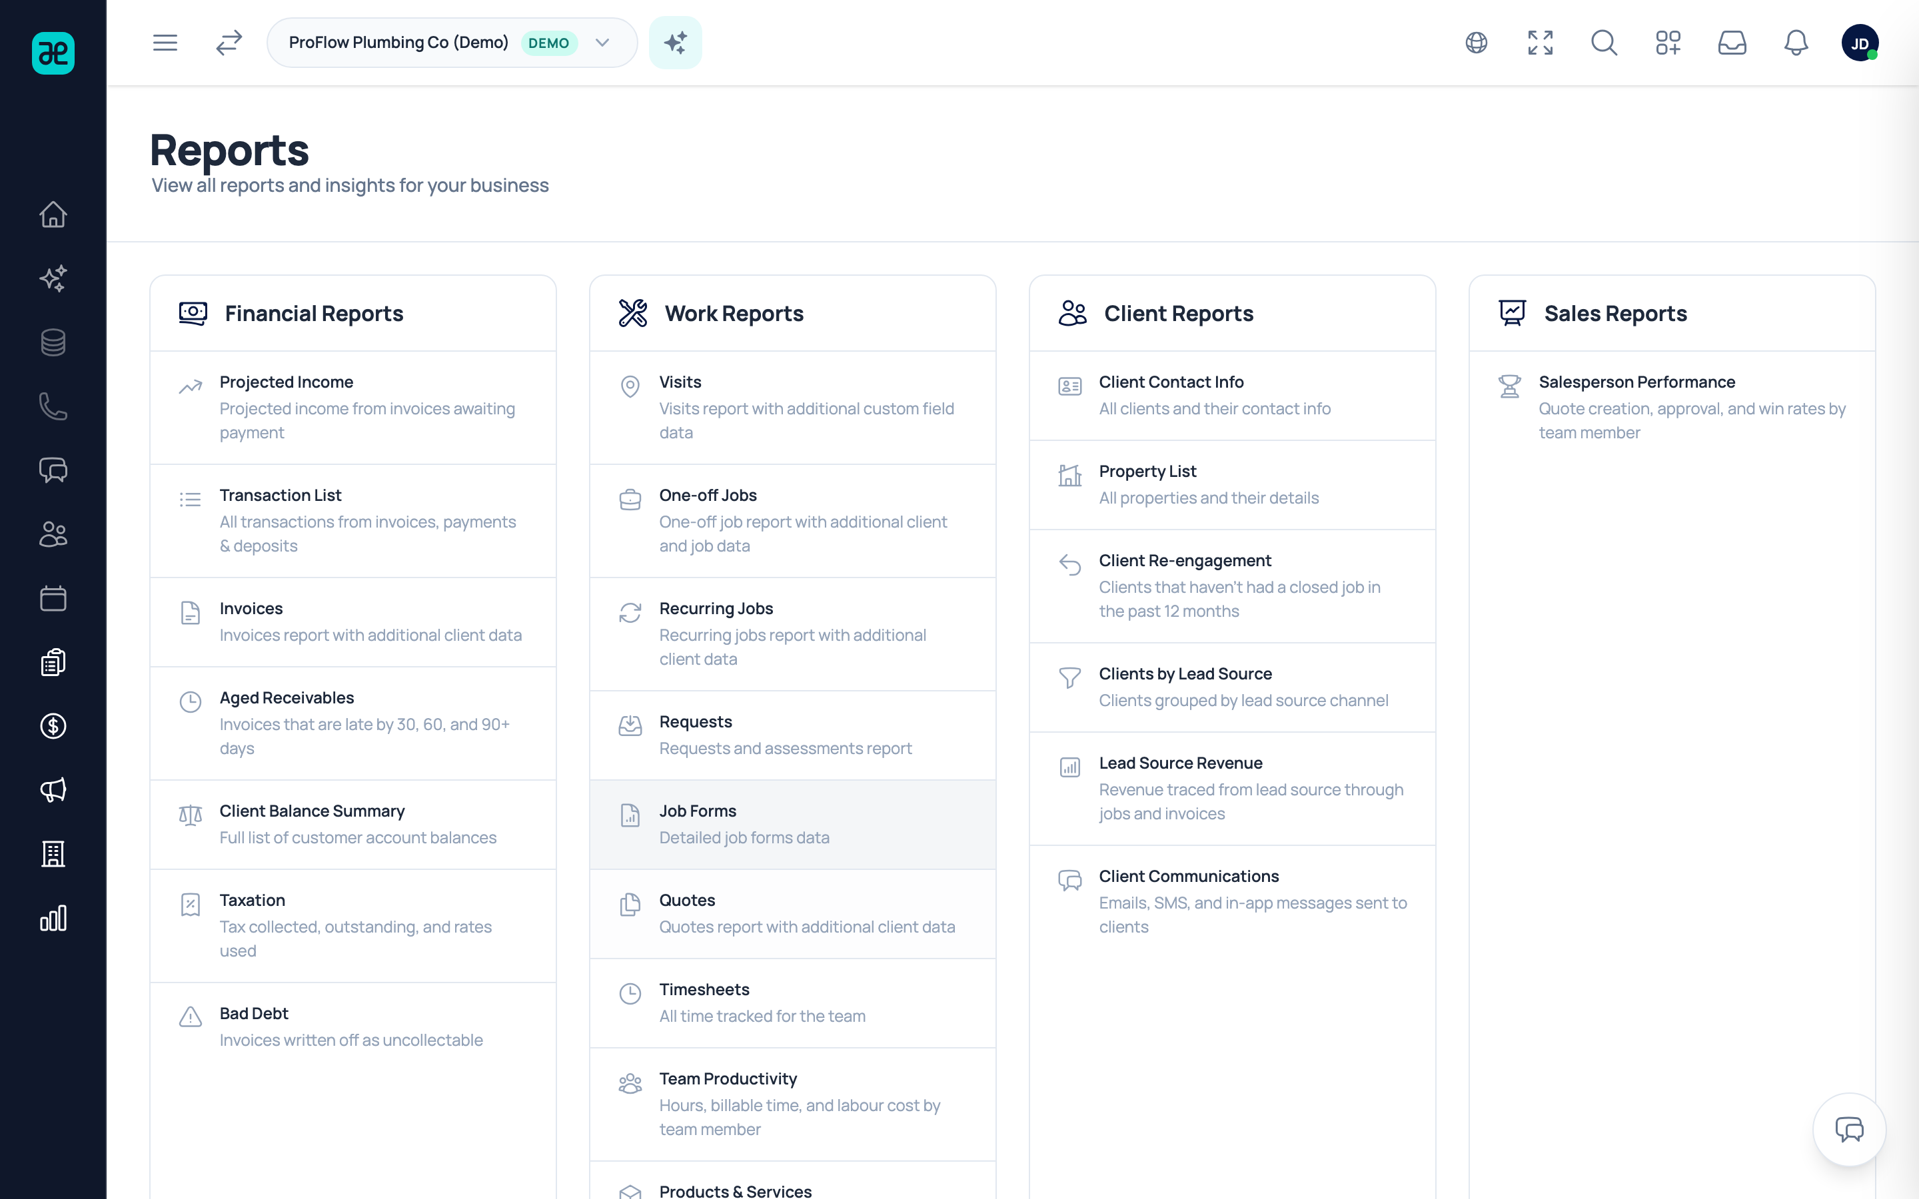Open the clipboard jobs sidebar icon

53,662
